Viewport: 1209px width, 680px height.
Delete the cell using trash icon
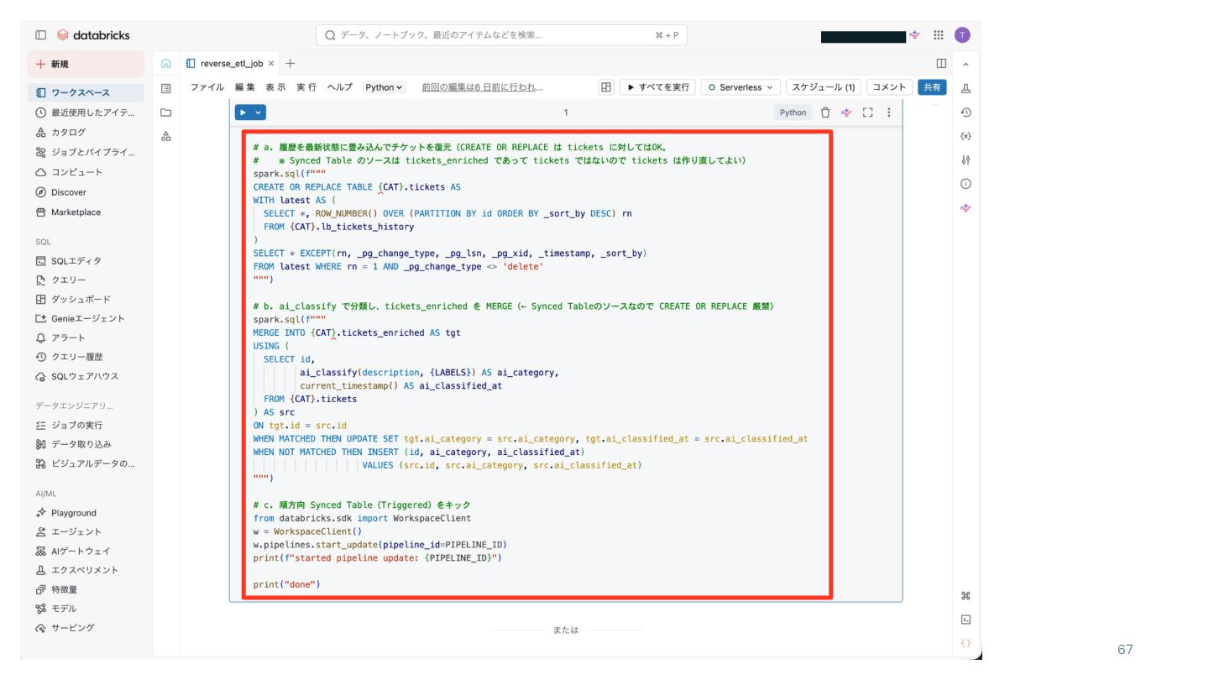[825, 112]
